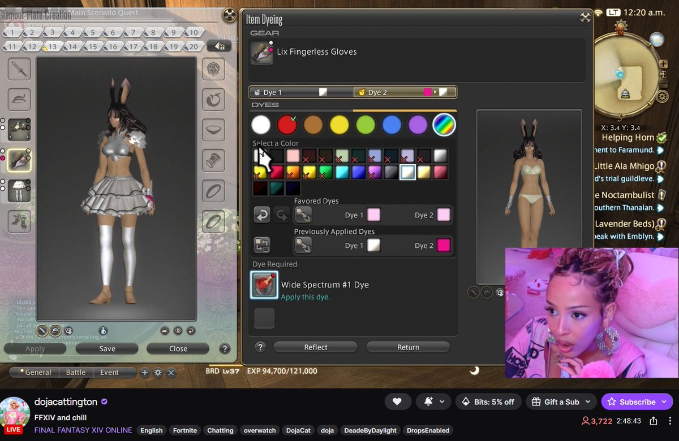Image resolution: width=679 pixels, height=441 pixels.
Task: Toggle headgear display in glamour plate preview
Action: [x=56, y=331]
